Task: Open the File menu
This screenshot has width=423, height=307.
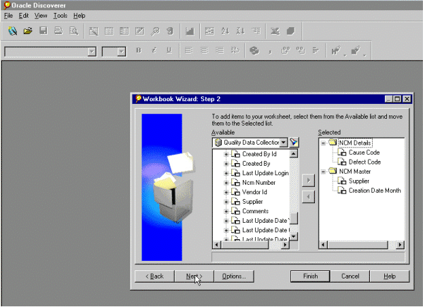Action: coord(8,16)
